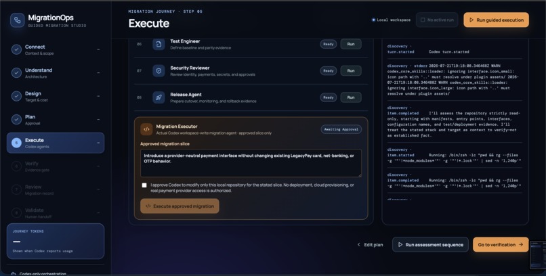The width and height of the screenshot is (546, 276).
Task: Open the Review journey step
Action: tap(56, 189)
